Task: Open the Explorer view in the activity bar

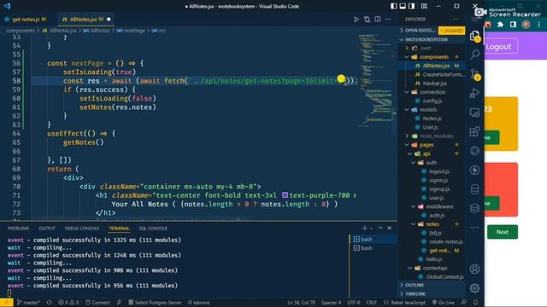Action: click(475, 36)
